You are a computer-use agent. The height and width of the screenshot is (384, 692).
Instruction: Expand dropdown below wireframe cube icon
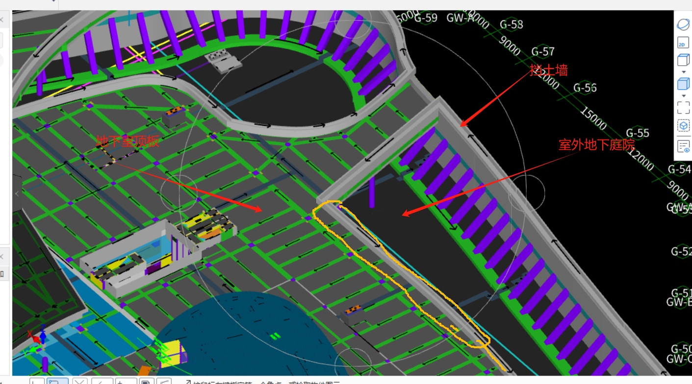click(684, 72)
